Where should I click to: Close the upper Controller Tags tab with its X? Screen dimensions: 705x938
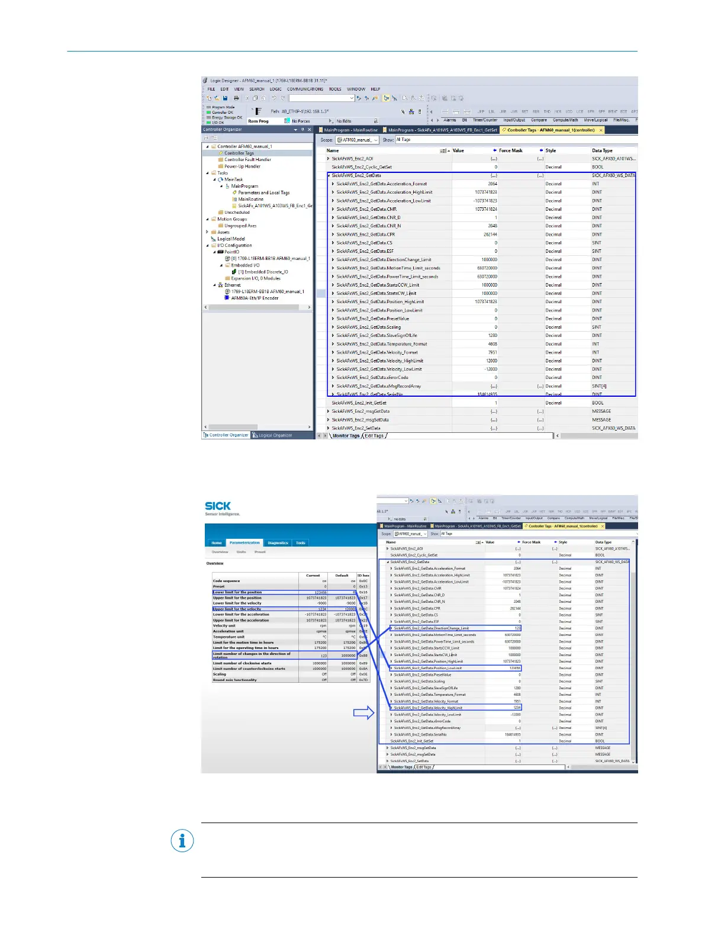[x=601, y=130]
